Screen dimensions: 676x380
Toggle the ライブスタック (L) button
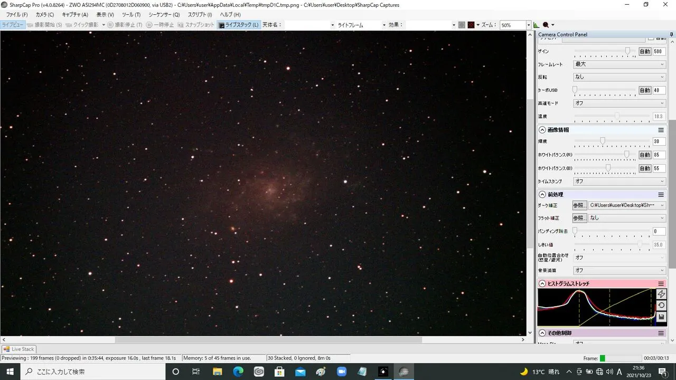239,25
